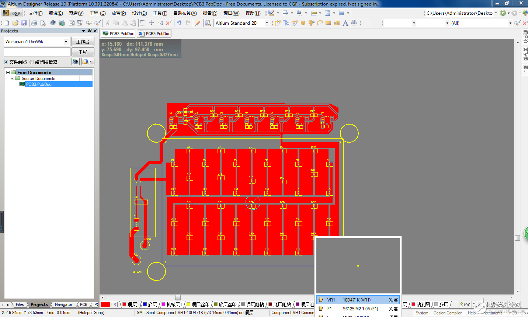Screen dimensions: 528x317
Task: Select the Place Pad tool
Action: click(303, 23)
